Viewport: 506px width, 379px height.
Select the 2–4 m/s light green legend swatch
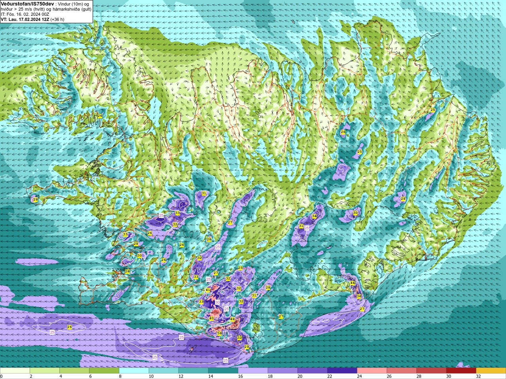pos(45,371)
